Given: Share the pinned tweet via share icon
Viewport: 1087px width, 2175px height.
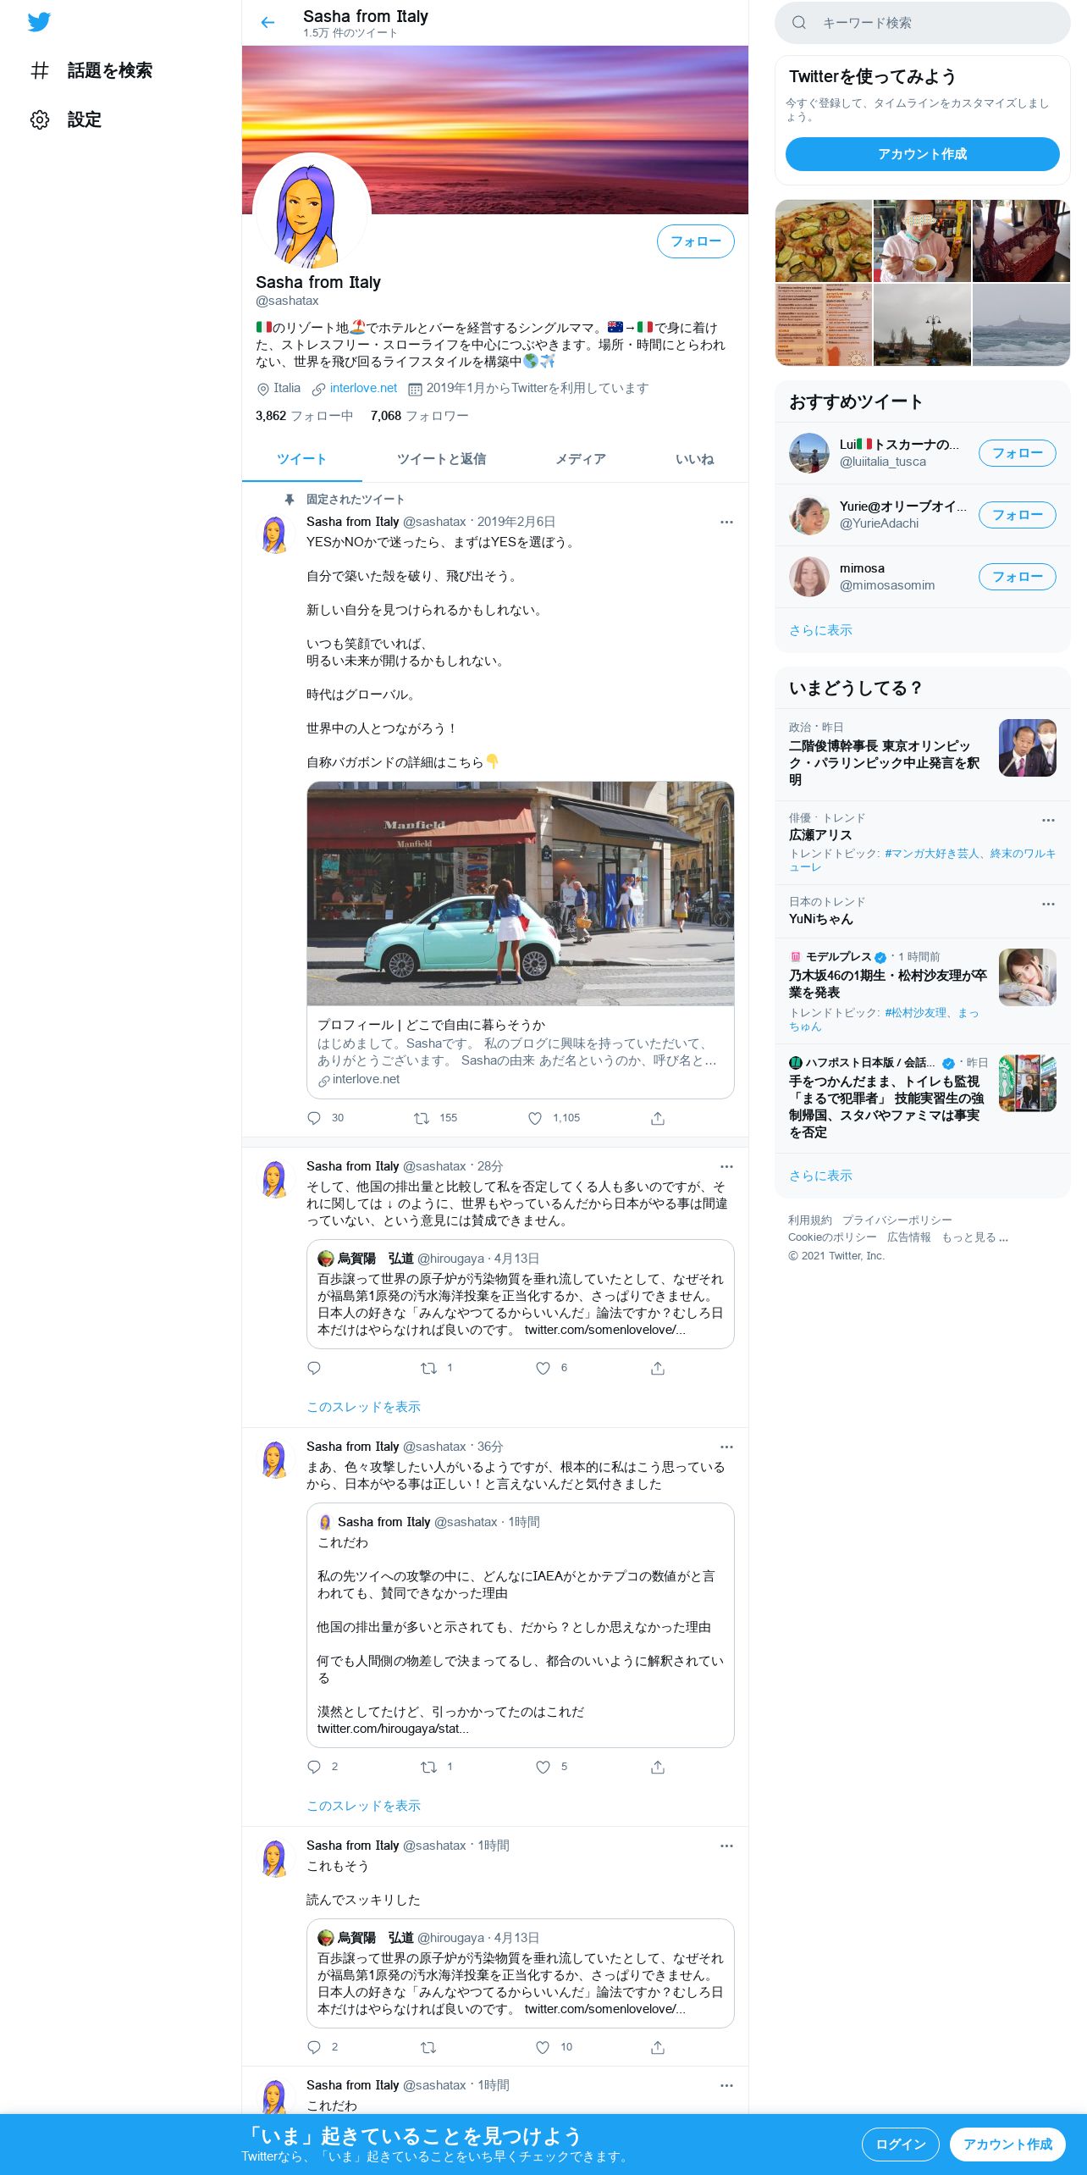Looking at the screenshot, I should point(658,1118).
